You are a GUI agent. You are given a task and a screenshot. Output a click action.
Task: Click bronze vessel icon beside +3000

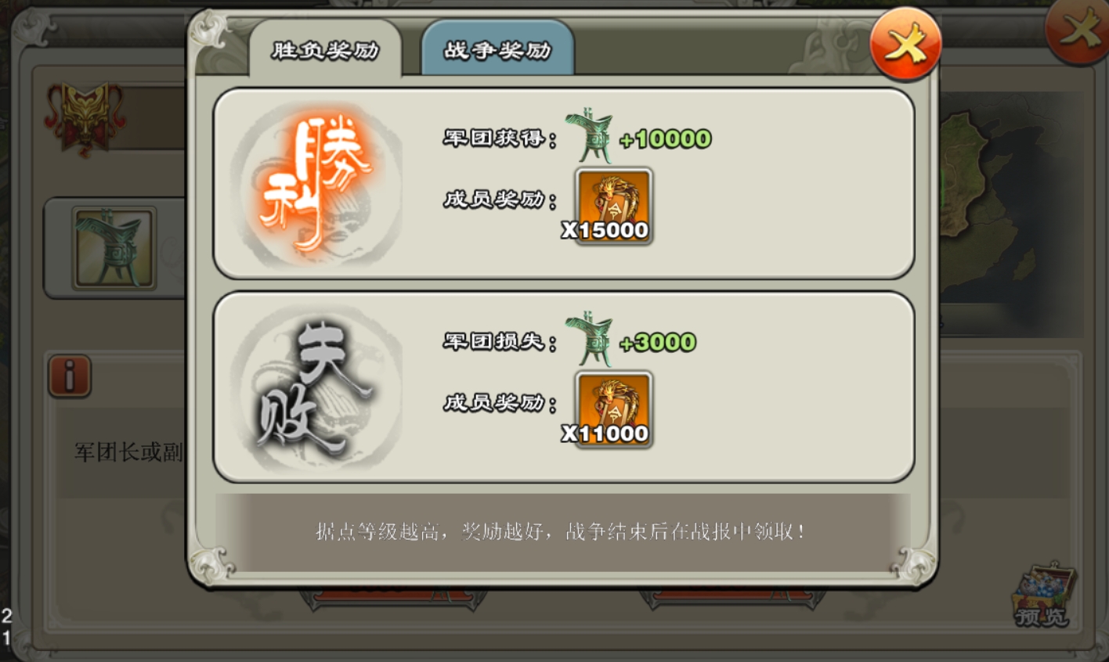pos(590,340)
